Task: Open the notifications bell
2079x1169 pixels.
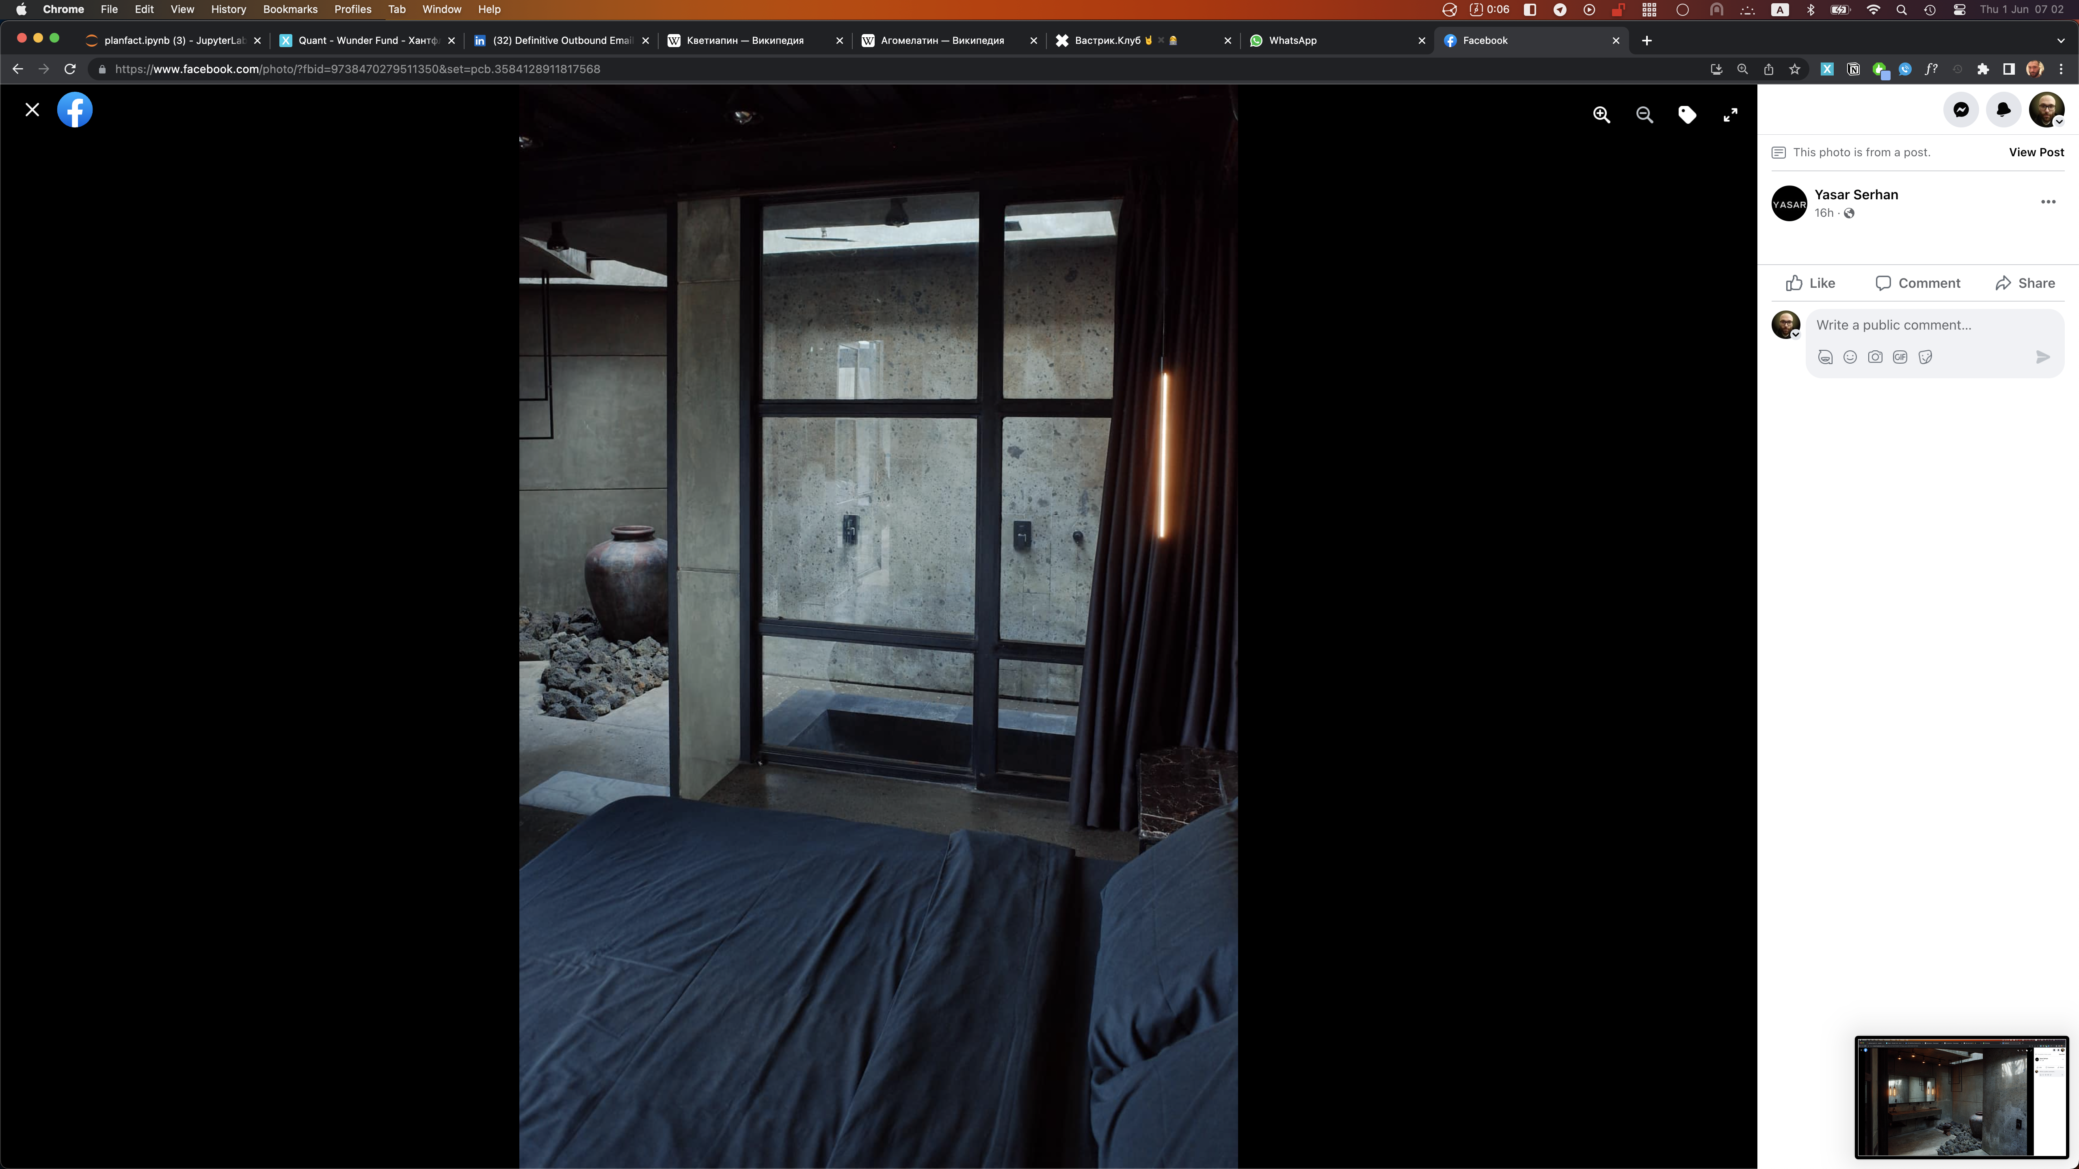Action: click(2003, 110)
